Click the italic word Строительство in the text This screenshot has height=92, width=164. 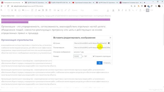[x=8, y=16]
